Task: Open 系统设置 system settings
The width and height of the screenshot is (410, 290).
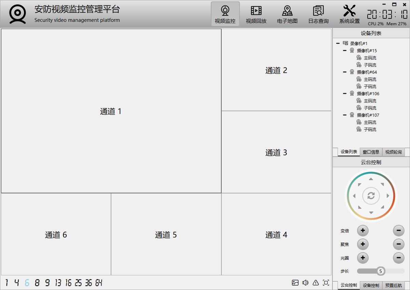Action: [x=349, y=14]
